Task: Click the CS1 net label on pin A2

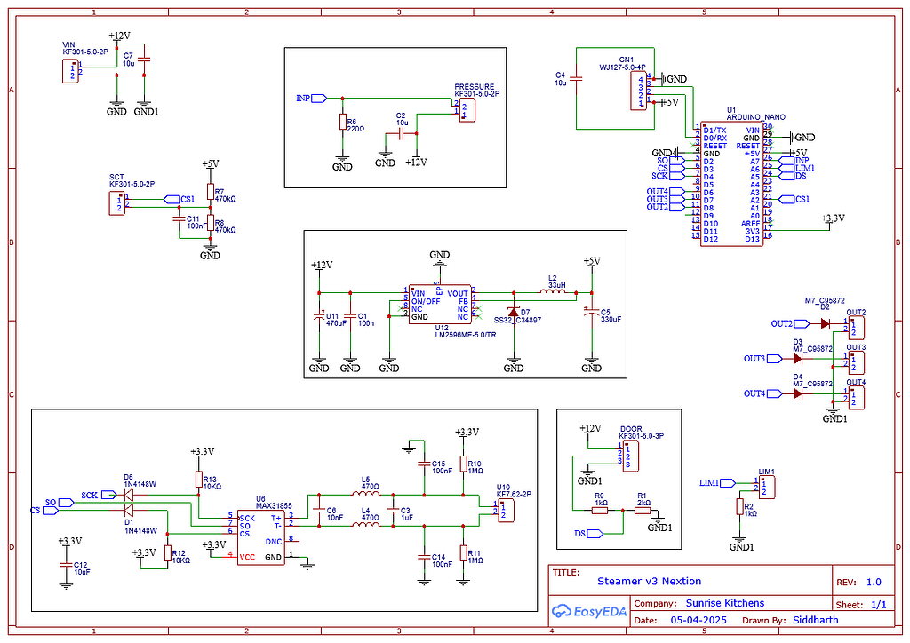Action: point(786,198)
